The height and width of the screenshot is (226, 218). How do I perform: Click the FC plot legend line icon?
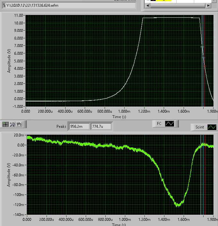coord(170,123)
